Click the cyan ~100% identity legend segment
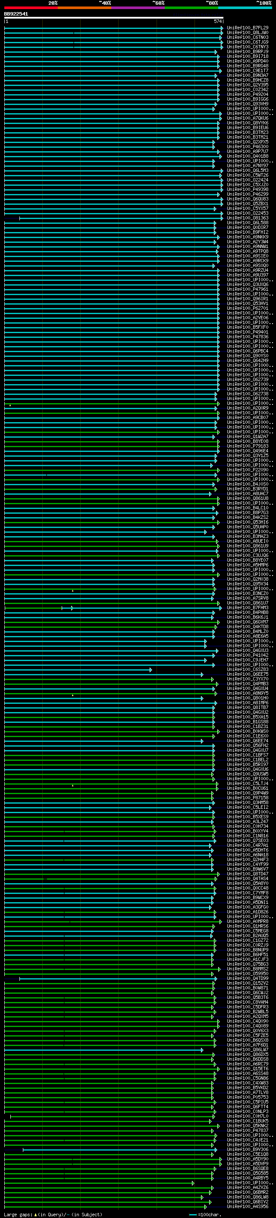Image resolution: width=276 pixels, height=1218 pixels. pos(245,8)
